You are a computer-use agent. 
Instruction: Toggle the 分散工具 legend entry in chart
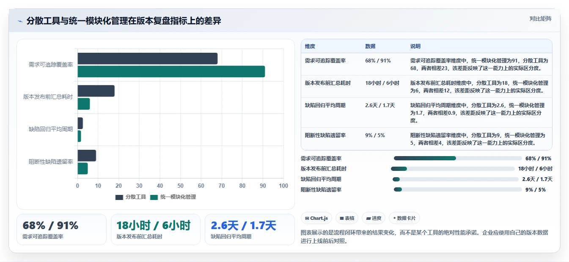[131, 197]
